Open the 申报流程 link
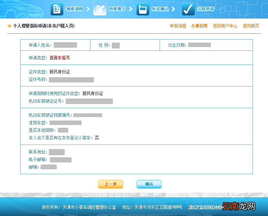Screen dimensions: 268x216 178,26
